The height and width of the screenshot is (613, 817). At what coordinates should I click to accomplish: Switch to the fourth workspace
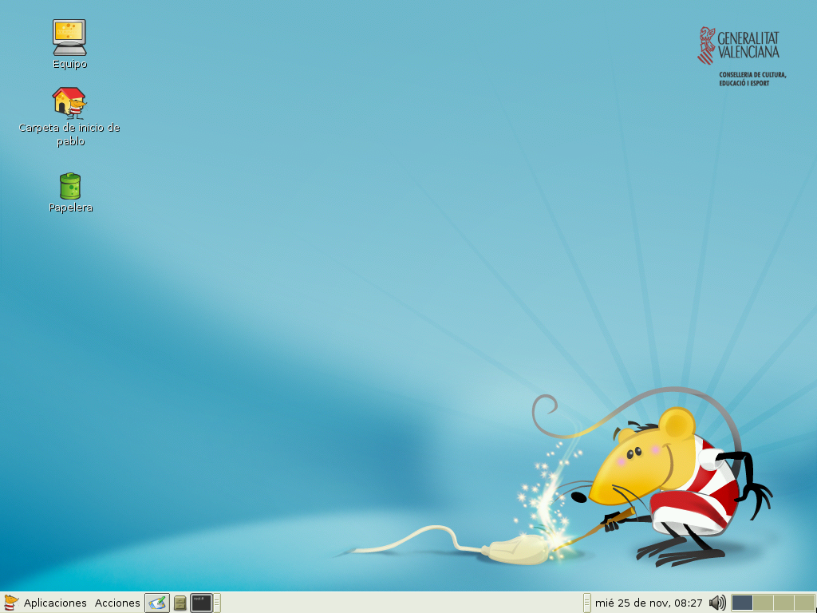[x=804, y=603]
